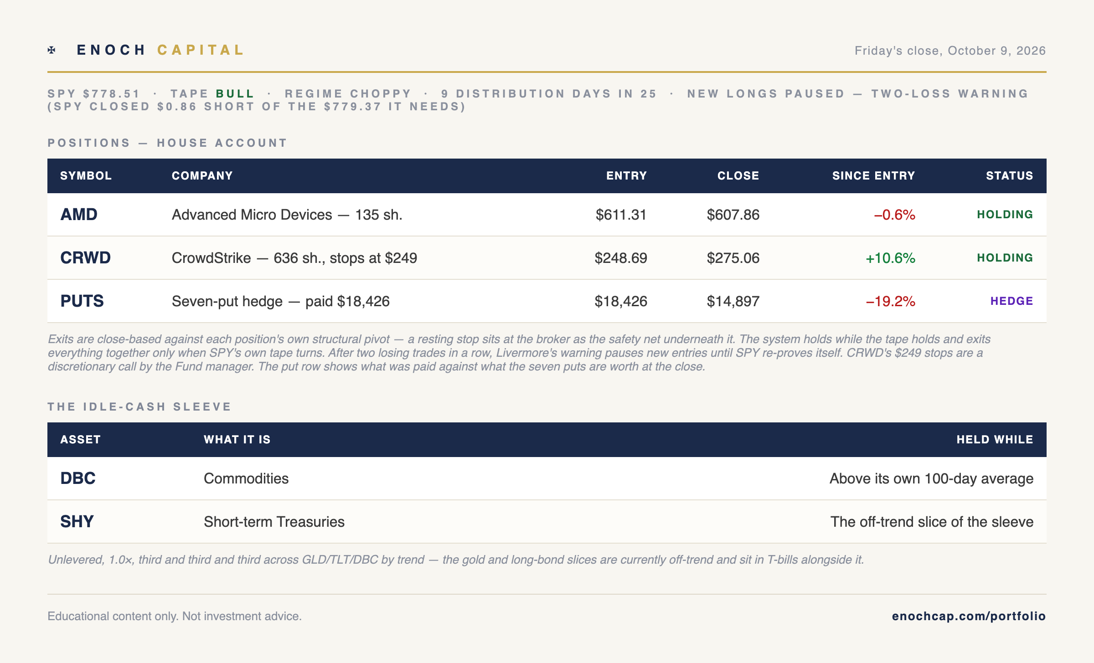Click the ENTRY column header

[626, 176]
